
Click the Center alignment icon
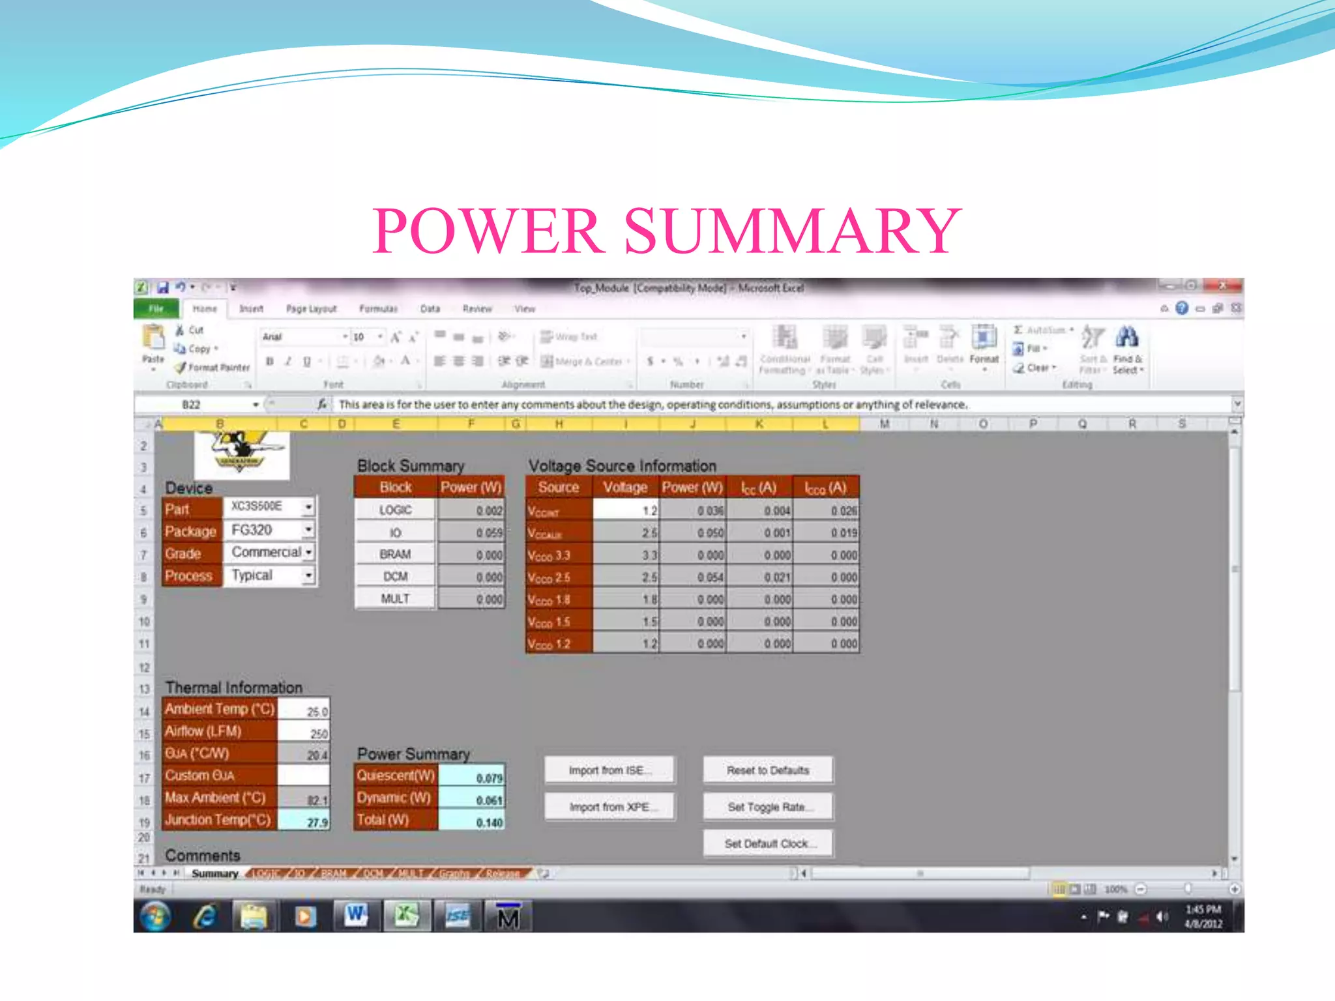[459, 361]
